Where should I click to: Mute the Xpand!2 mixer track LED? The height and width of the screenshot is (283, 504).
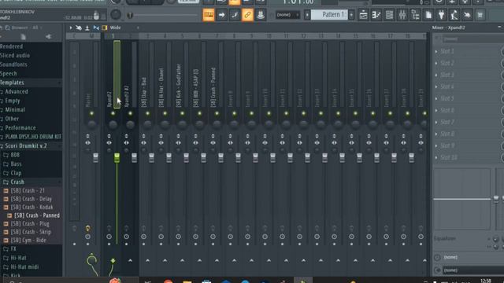[113, 113]
